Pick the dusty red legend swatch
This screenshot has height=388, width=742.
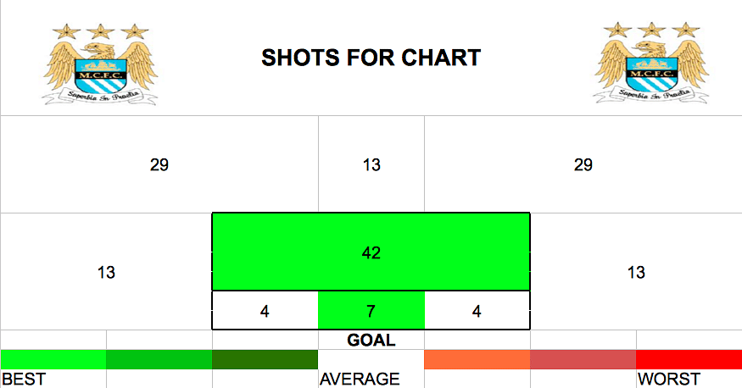583,360
